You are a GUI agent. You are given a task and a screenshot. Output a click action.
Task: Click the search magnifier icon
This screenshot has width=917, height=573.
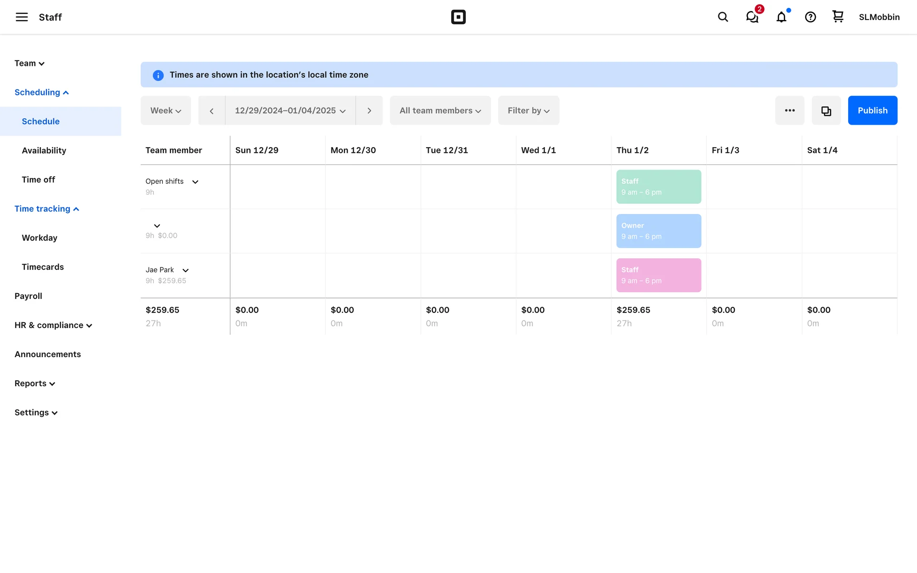pos(723,17)
